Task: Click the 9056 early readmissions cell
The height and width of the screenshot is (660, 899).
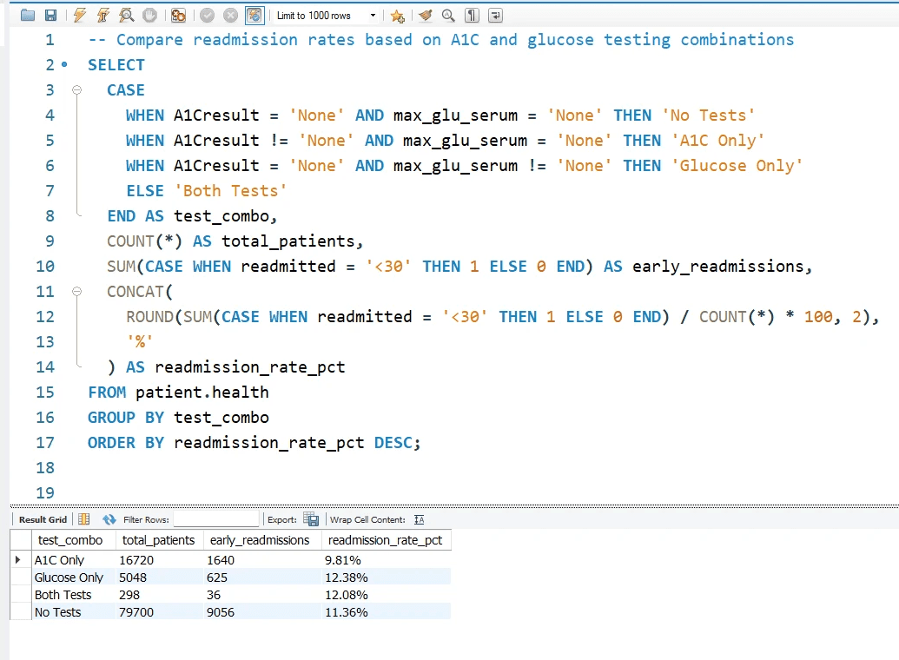Action: tap(261, 612)
